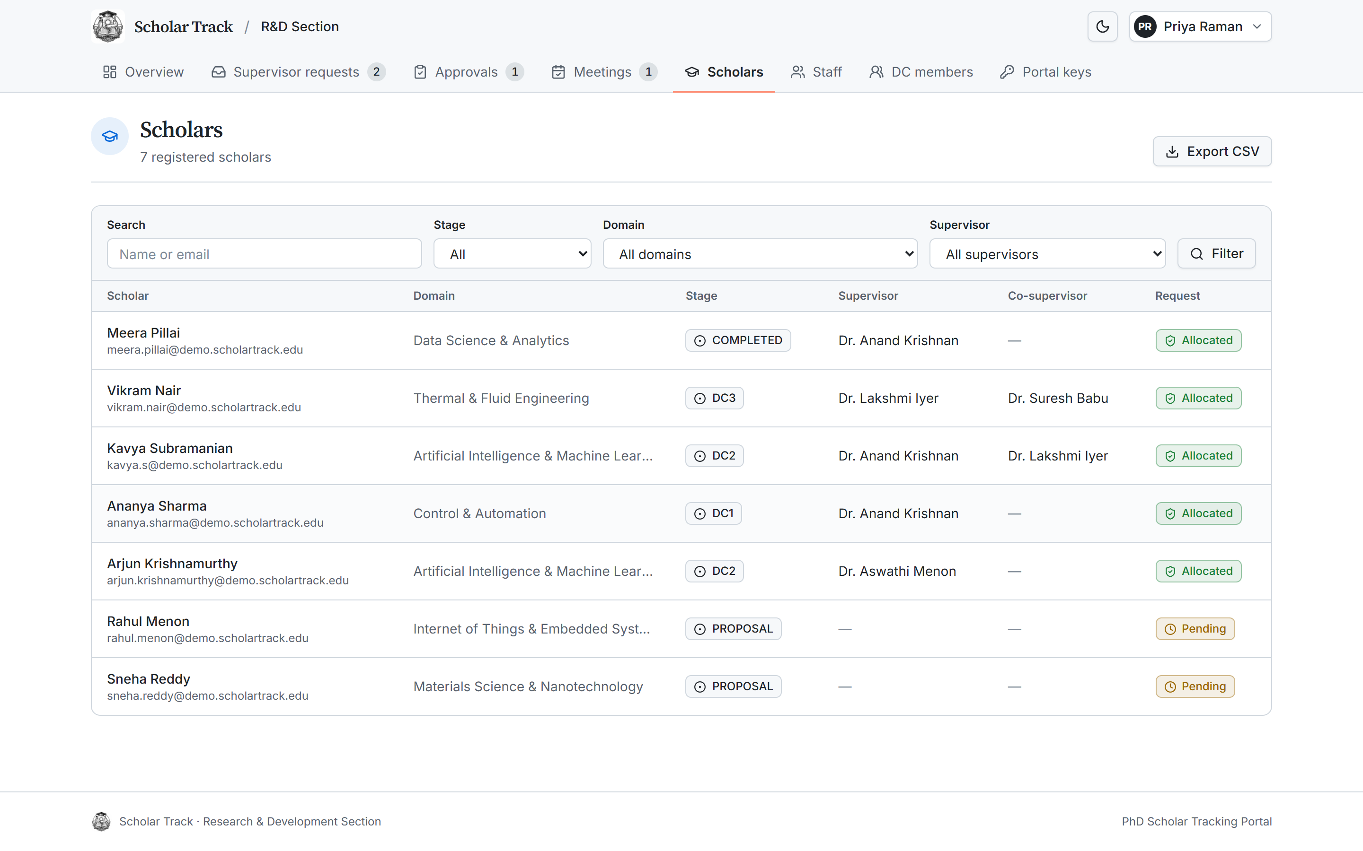
Task: Click Ananya Sharma's DC1 stage badge
Action: (x=713, y=513)
